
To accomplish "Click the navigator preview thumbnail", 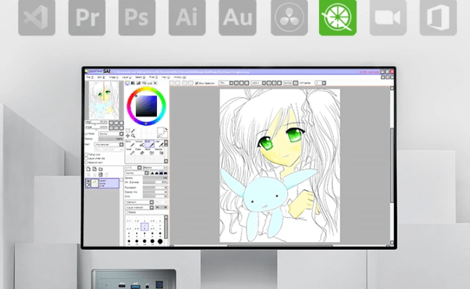I will click(x=103, y=100).
